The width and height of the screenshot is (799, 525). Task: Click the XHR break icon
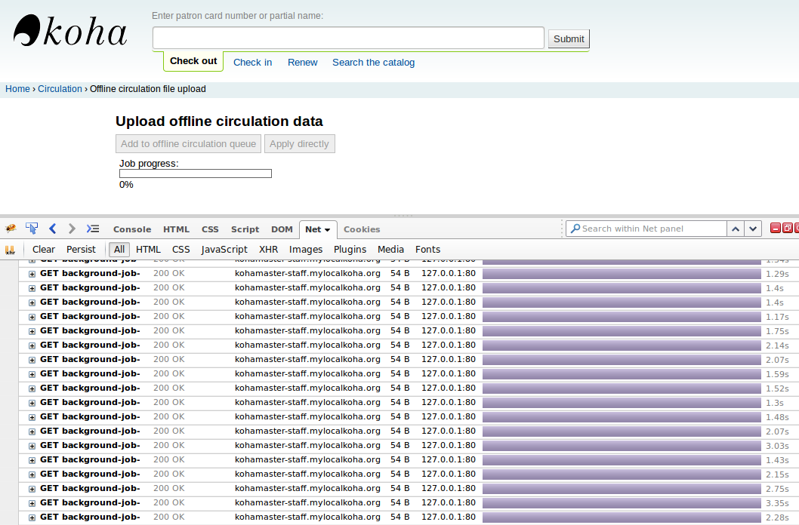click(11, 250)
